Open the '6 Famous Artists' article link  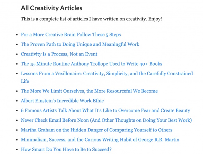point(105,110)
